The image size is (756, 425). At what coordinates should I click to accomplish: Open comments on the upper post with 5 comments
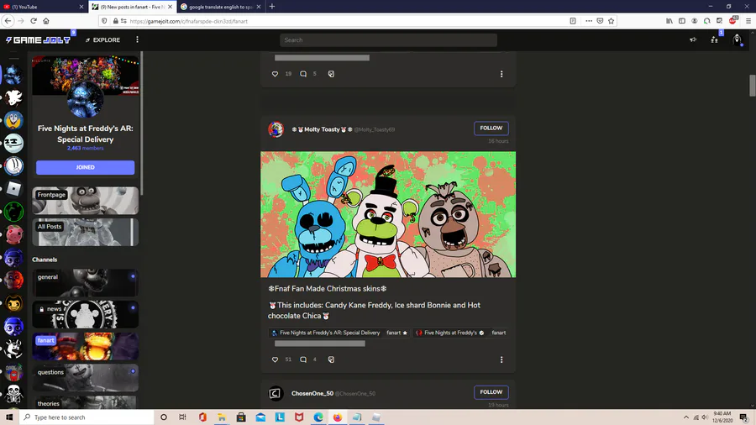303,74
